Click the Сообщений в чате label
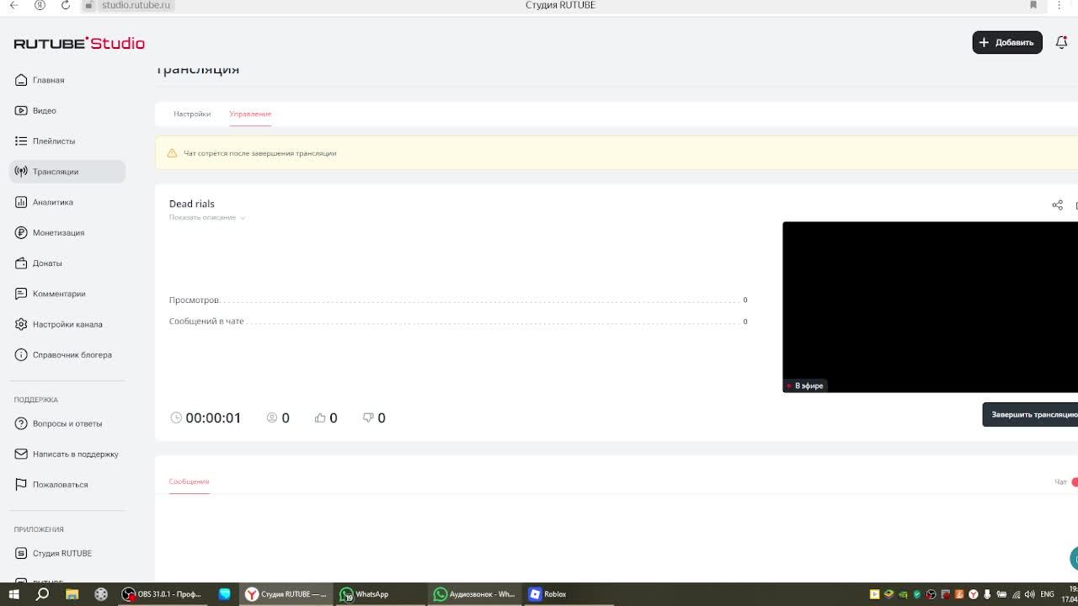 206,321
